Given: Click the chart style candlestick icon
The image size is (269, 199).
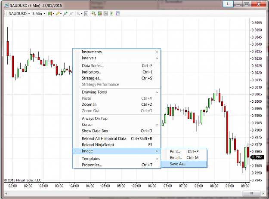Looking at the screenshot, I should click(50, 13).
